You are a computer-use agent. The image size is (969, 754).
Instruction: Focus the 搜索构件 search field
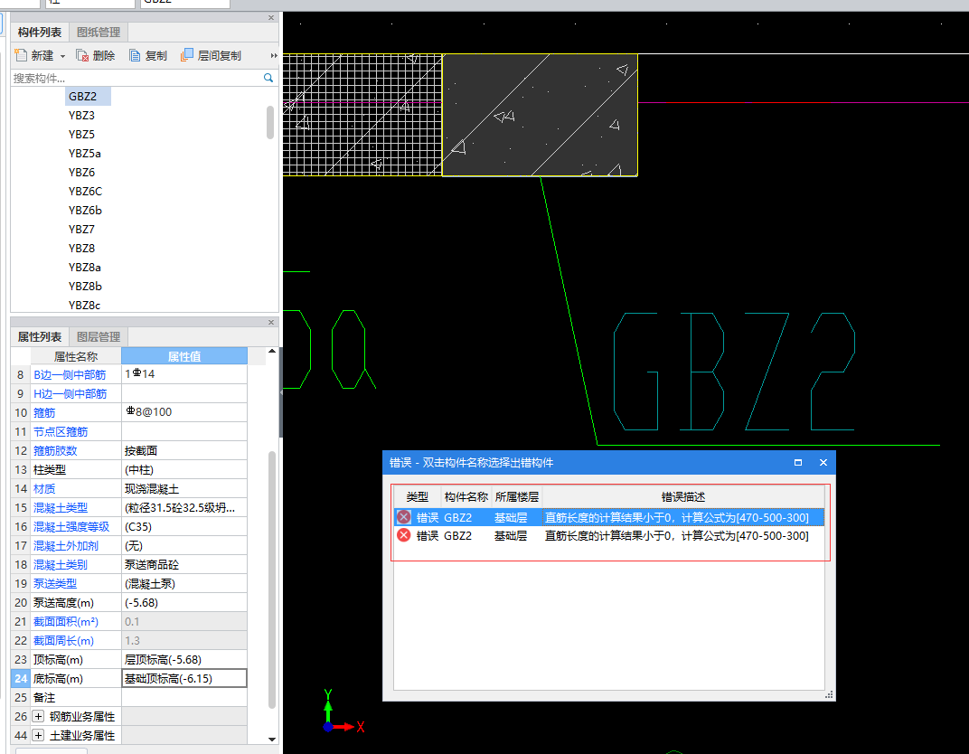point(136,78)
